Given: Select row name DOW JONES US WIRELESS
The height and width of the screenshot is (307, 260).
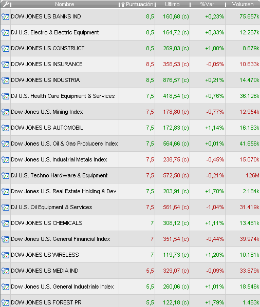Looking at the screenshot, I should tap(45, 255).
